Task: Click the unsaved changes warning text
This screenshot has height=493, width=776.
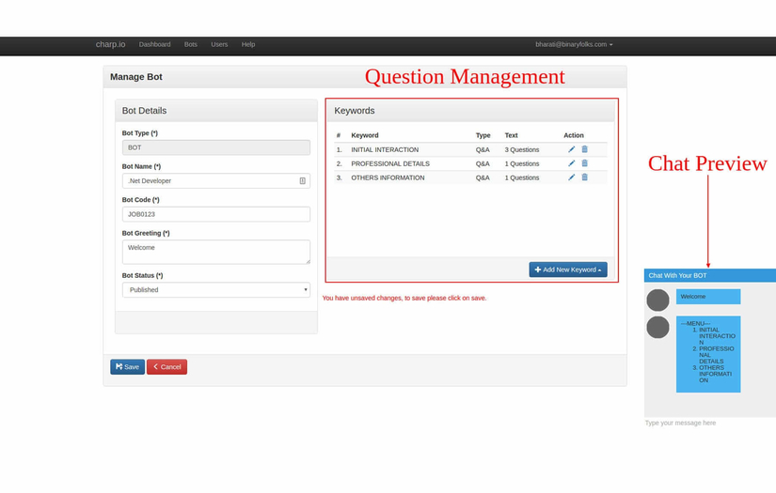Action: tap(404, 298)
